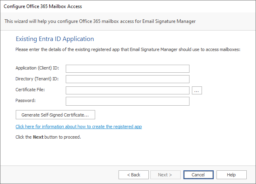Viewport: 256px width, 184px height.
Task: Open the registered app information link
Action: [x=79, y=127]
